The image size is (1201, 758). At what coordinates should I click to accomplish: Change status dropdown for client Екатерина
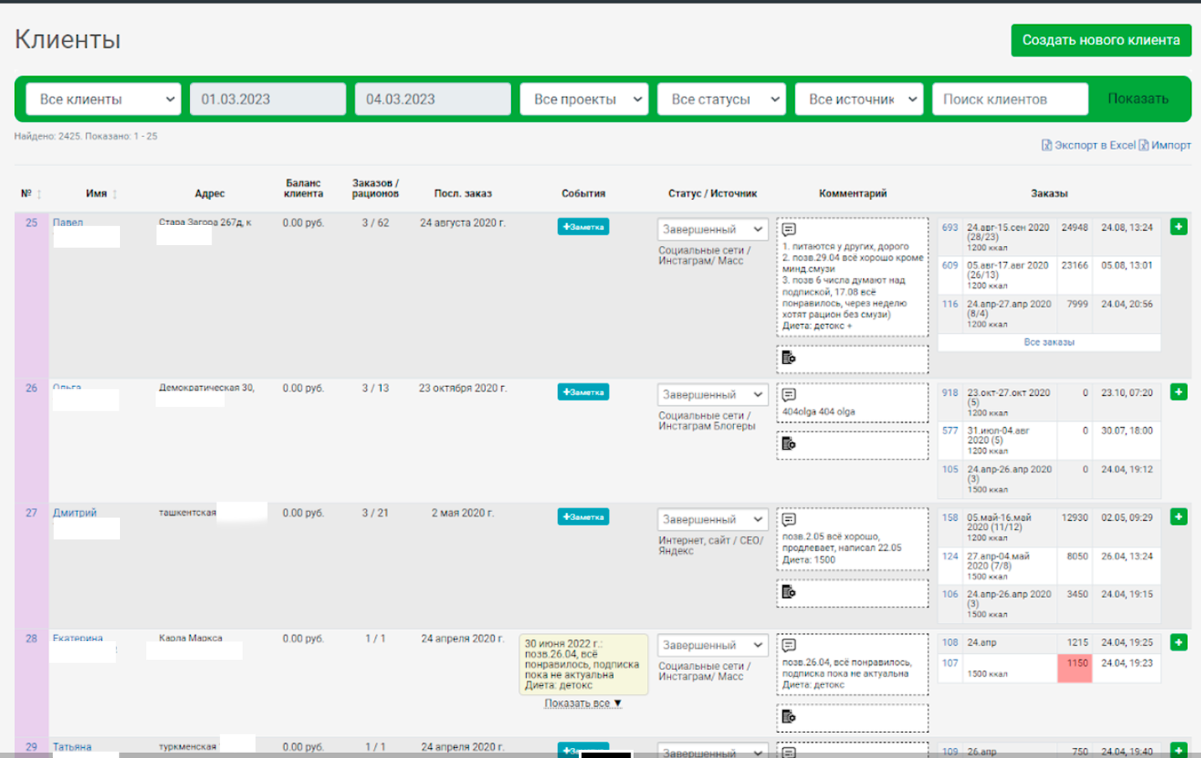tap(713, 645)
